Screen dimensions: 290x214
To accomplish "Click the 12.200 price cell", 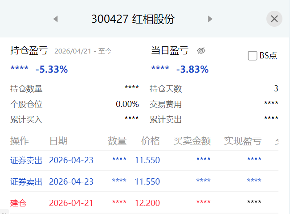I will tap(147, 203).
